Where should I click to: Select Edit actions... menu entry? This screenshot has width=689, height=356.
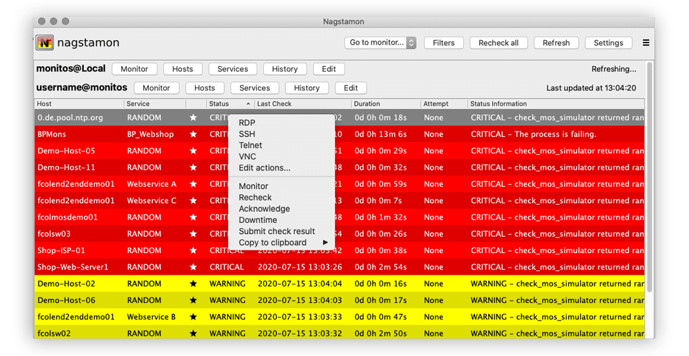tap(264, 168)
